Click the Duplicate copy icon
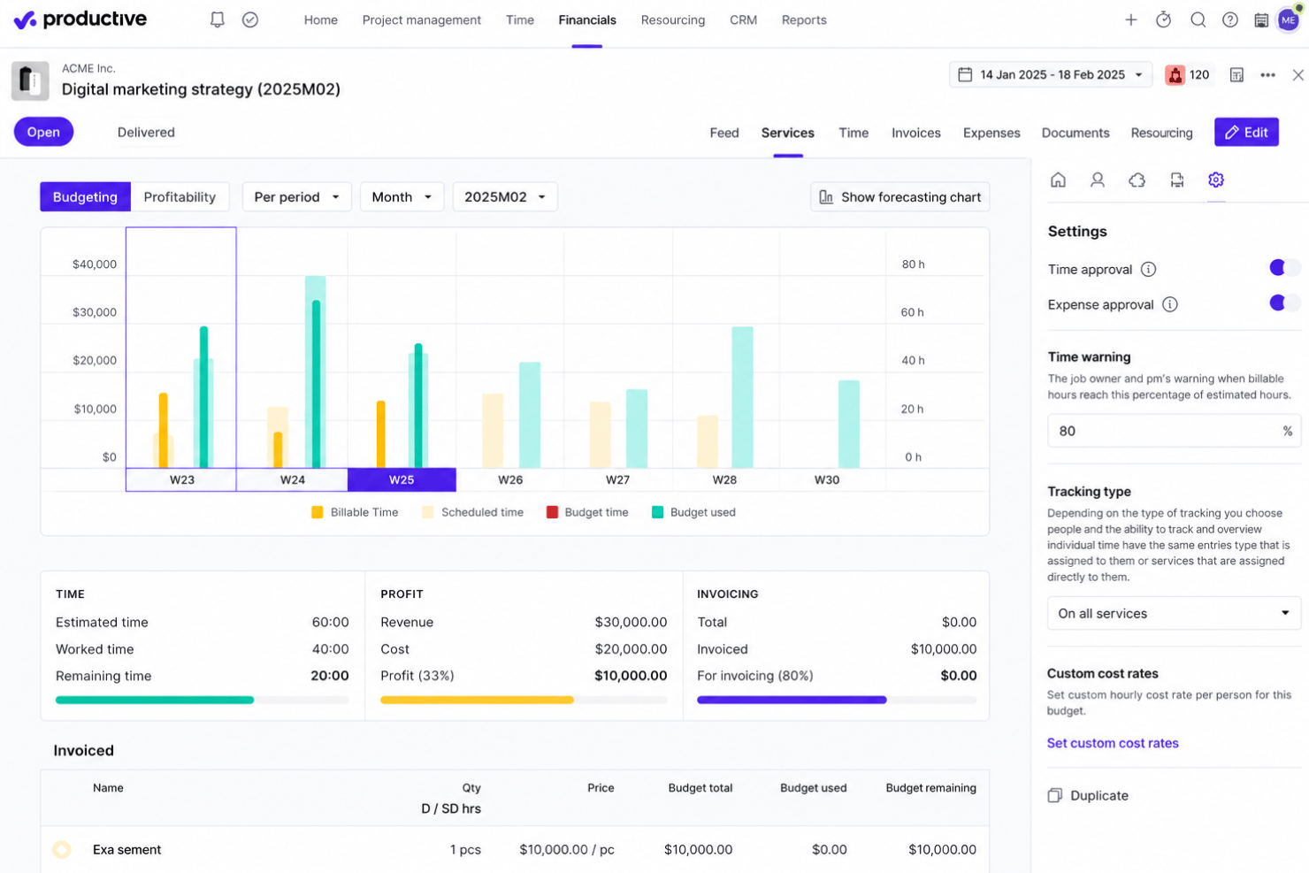 pyautogui.click(x=1054, y=795)
